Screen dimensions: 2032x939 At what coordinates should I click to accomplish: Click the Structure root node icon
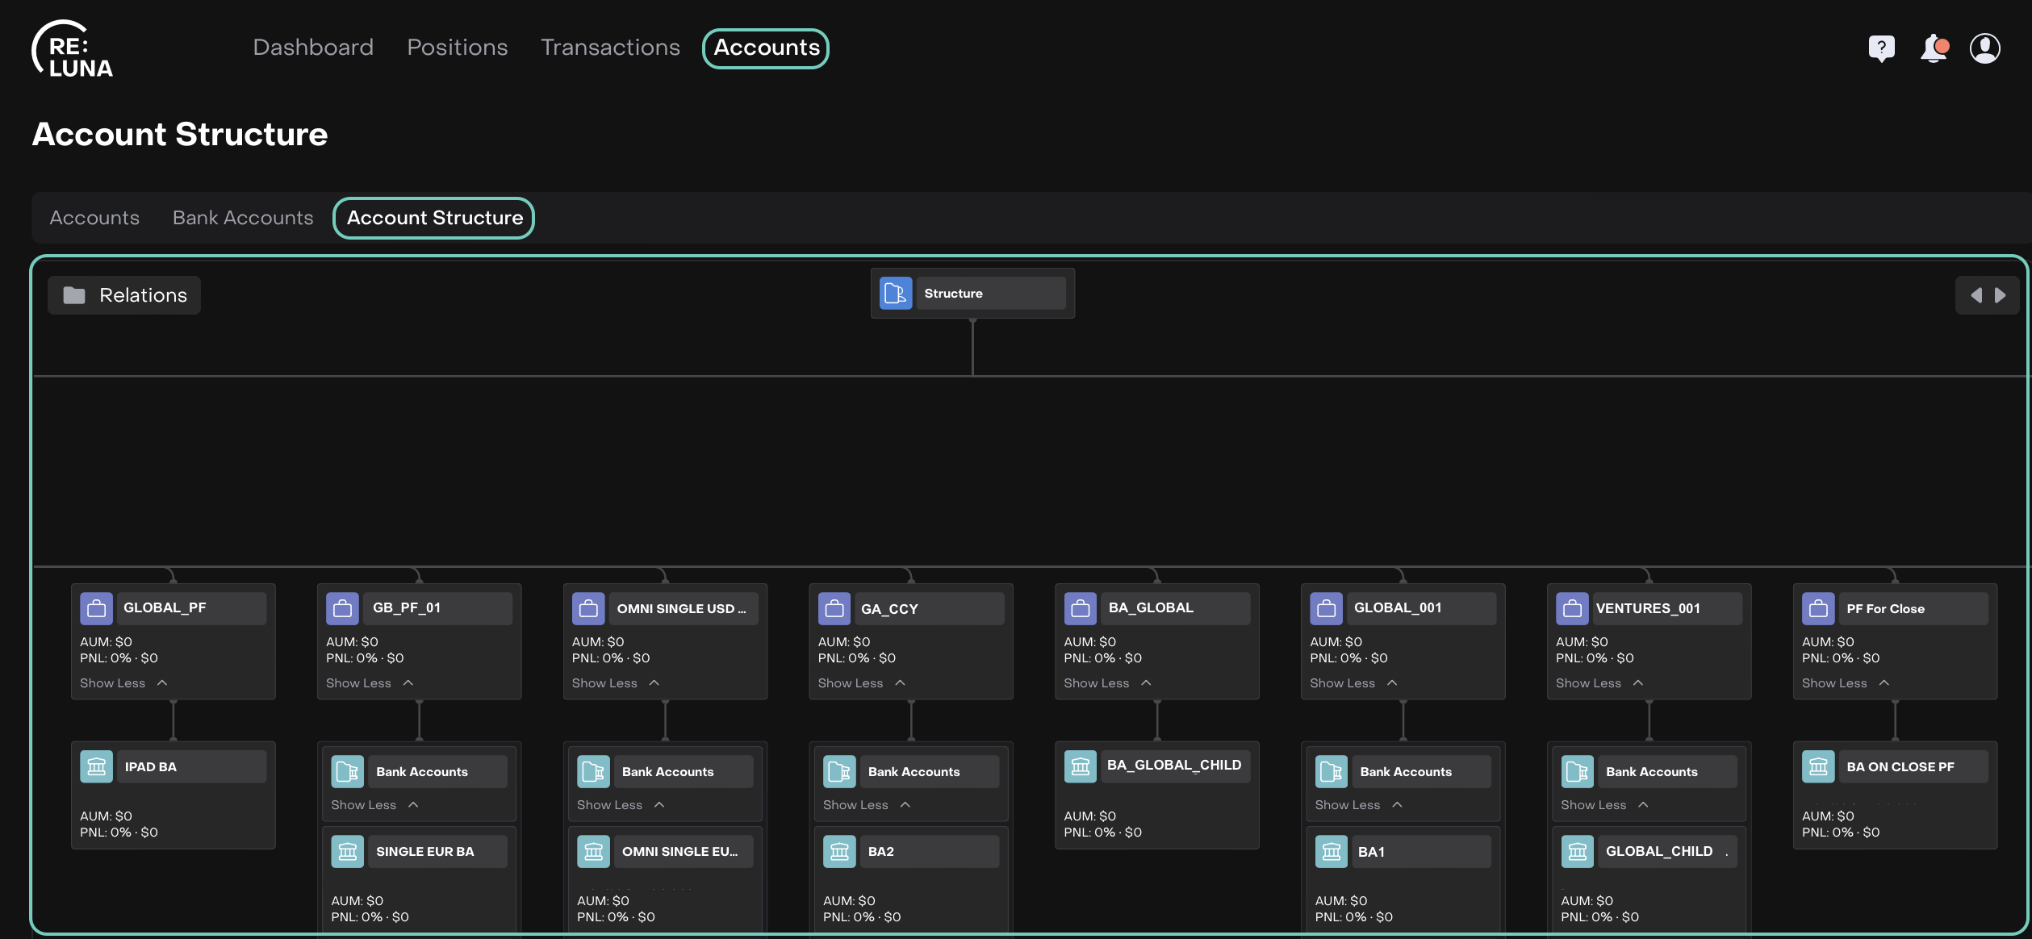pyautogui.click(x=896, y=293)
